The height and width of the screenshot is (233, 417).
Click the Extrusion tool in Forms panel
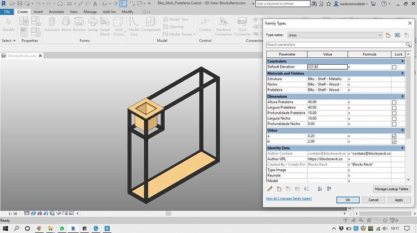52,24
